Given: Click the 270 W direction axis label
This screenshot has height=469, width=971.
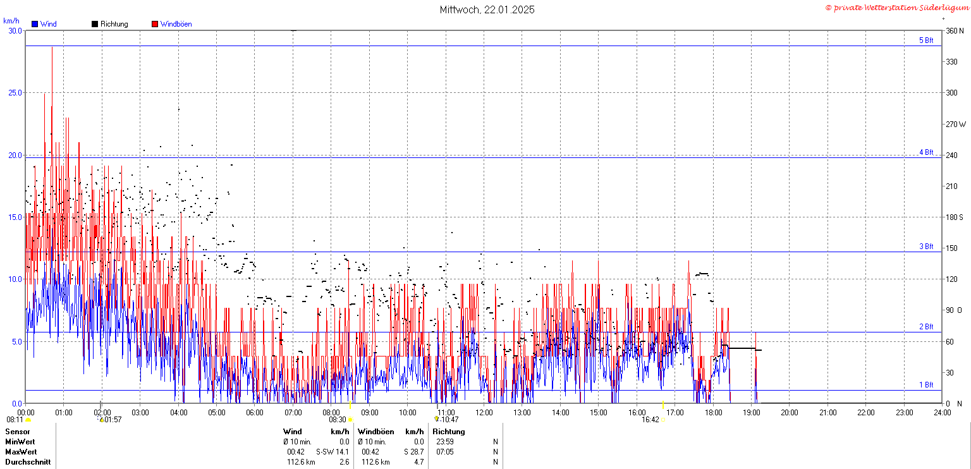Looking at the screenshot, I should pyautogui.click(x=956, y=124).
